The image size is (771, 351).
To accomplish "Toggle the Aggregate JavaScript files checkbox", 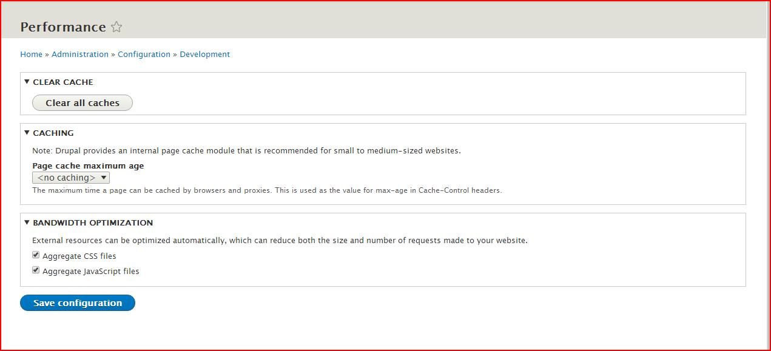I will coord(36,270).
